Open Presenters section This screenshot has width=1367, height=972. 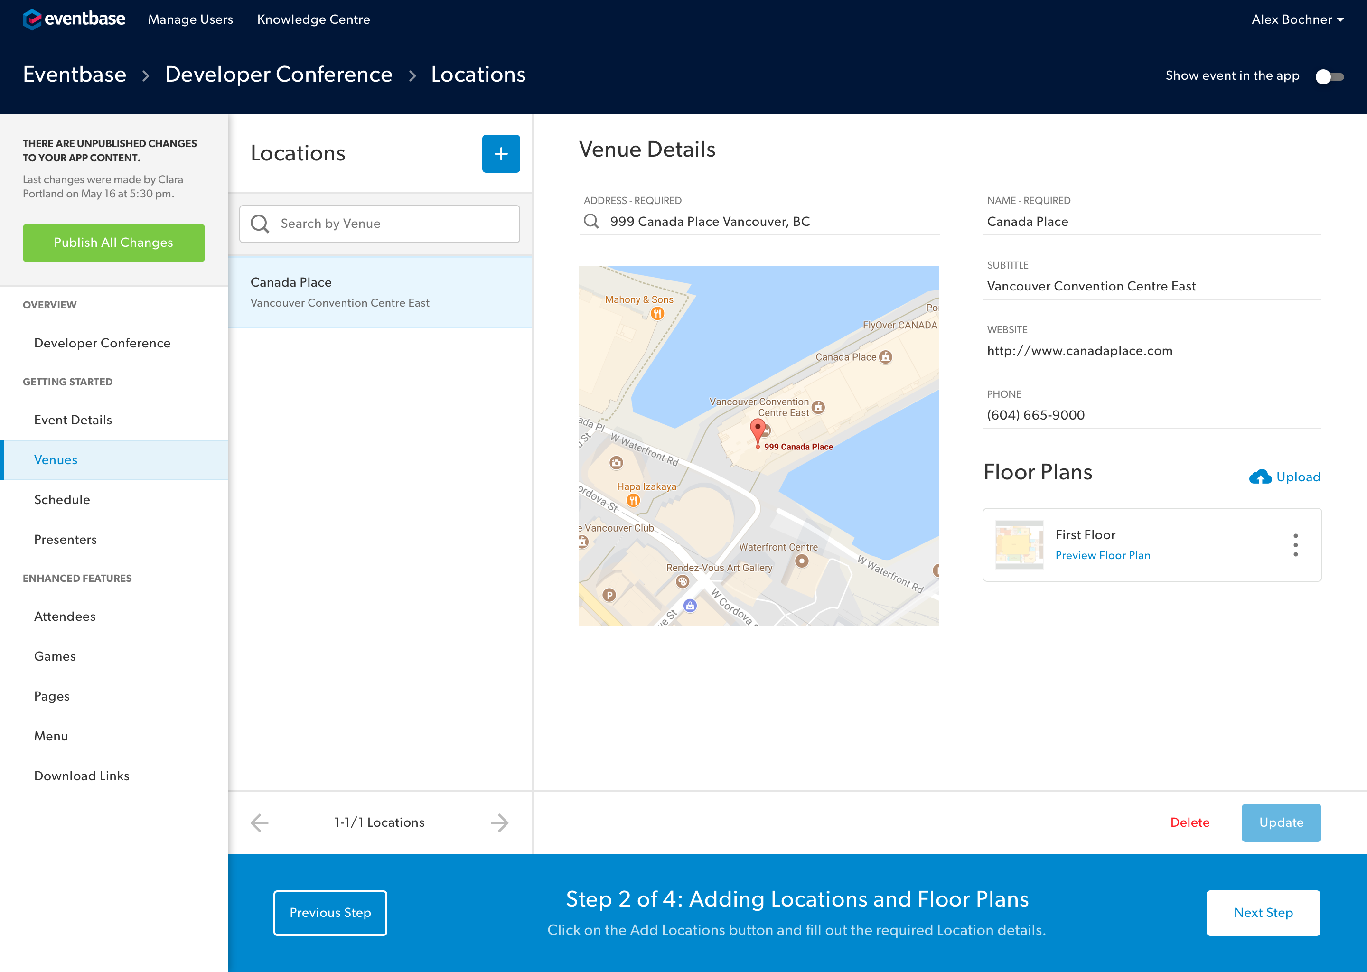click(65, 540)
